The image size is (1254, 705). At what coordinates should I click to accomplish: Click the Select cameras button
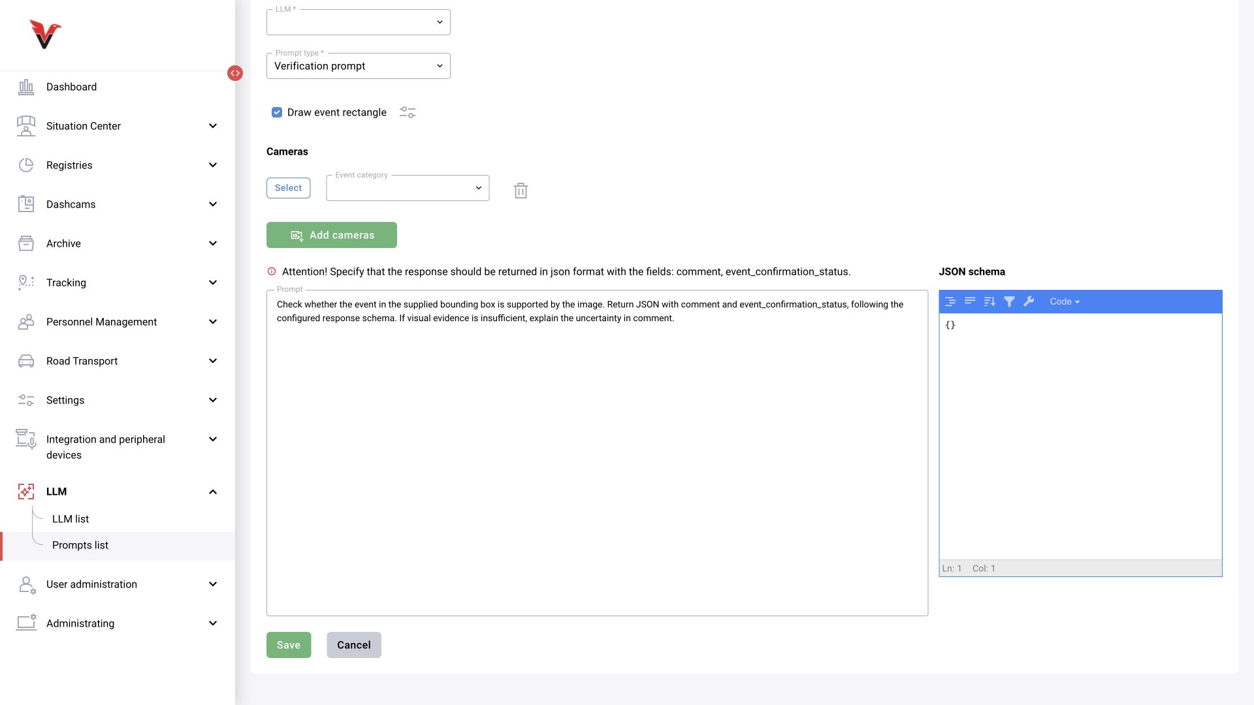click(288, 188)
